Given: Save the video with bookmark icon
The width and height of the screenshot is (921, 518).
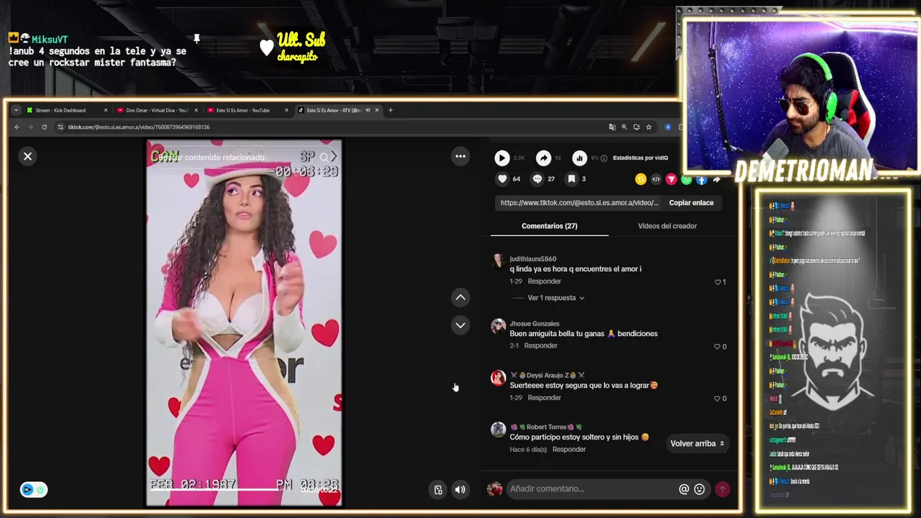Looking at the screenshot, I should pos(571,178).
